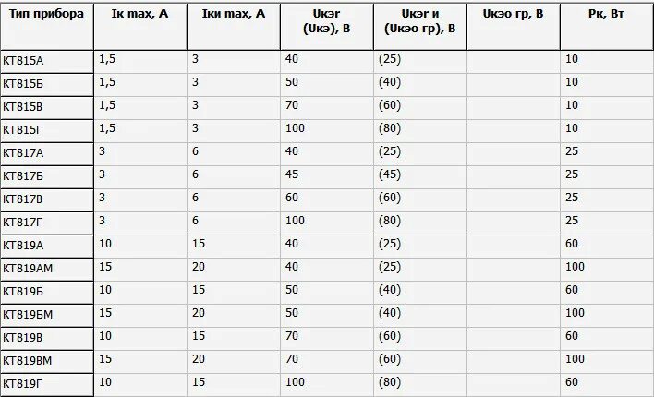Select the Uкэг (Uкэ), В header
654x397 pixels.
coord(327,26)
